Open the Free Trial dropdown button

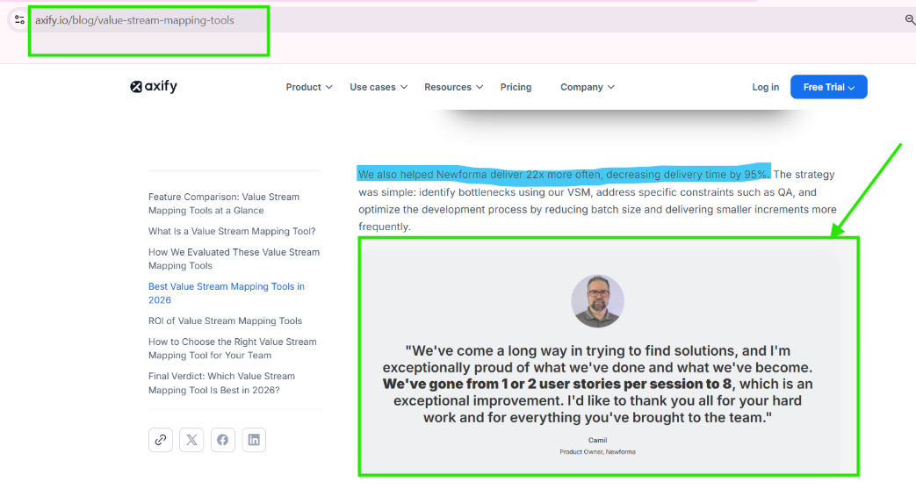[x=828, y=87]
